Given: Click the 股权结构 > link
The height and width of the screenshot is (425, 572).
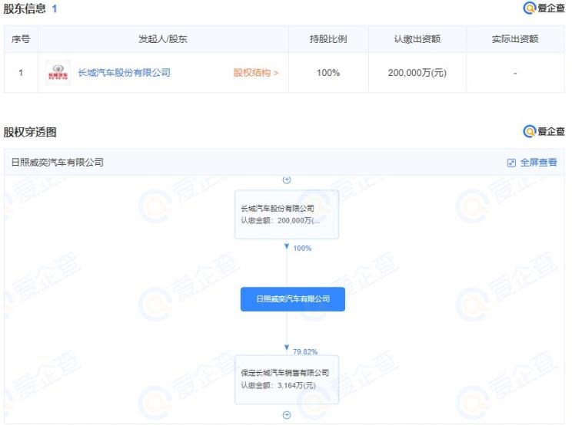Looking at the screenshot, I should pos(256,73).
